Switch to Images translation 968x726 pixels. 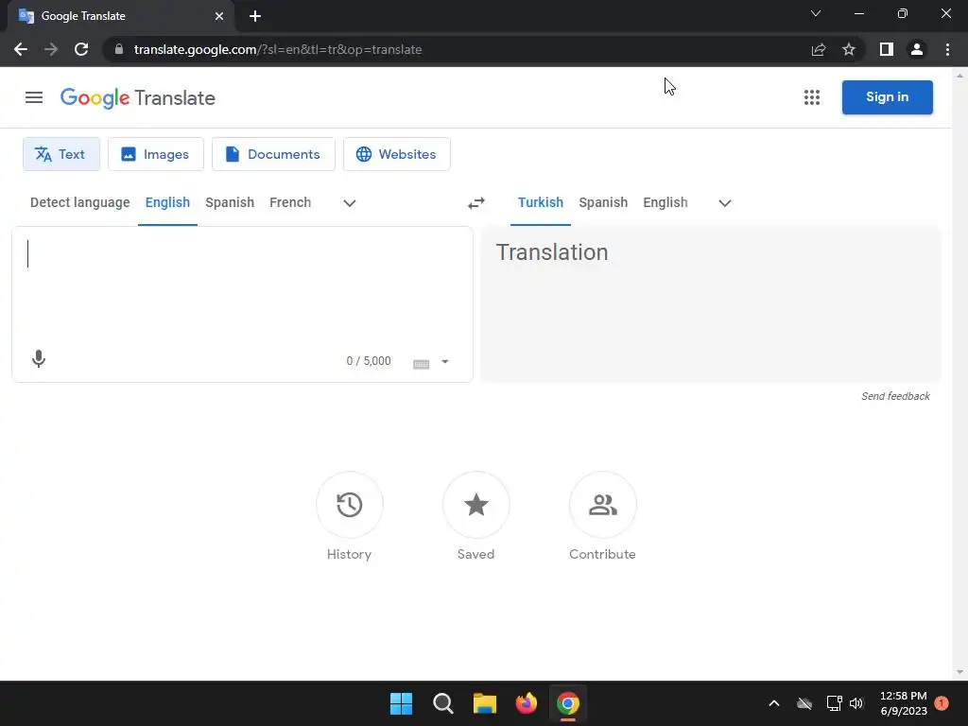(156, 154)
